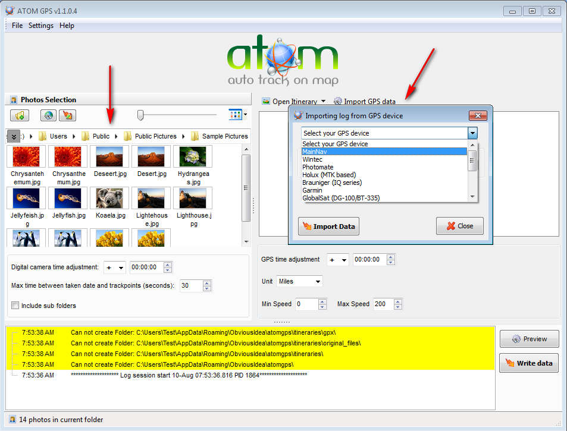
Task: Expand the GPS device combo box arrow
Action: [472, 133]
